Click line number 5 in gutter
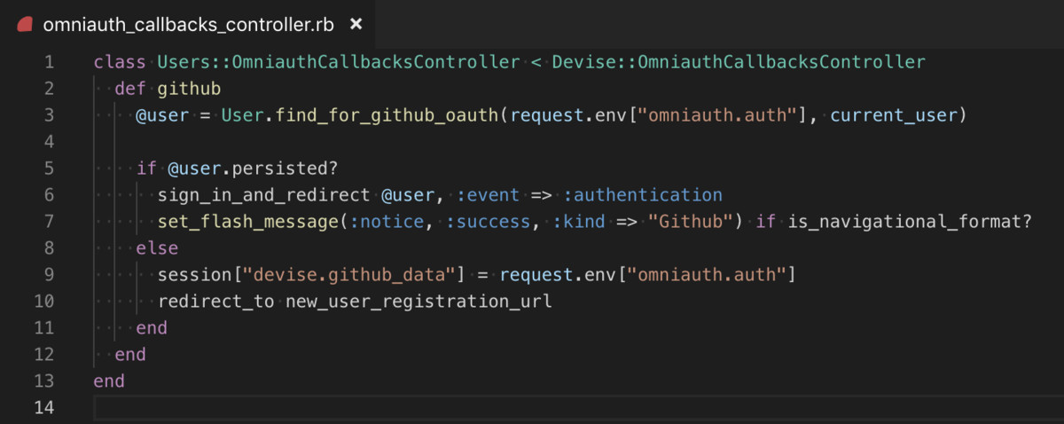1064x424 pixels. tap(48, 169)
